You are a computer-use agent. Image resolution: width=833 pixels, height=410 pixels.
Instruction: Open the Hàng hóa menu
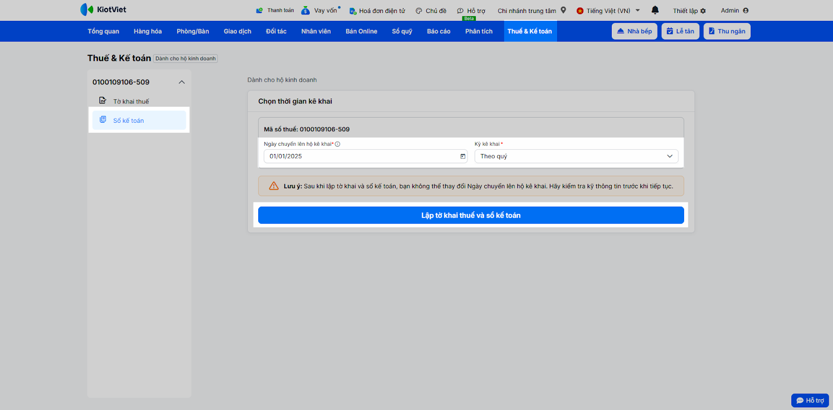click(x=148, y=31)
